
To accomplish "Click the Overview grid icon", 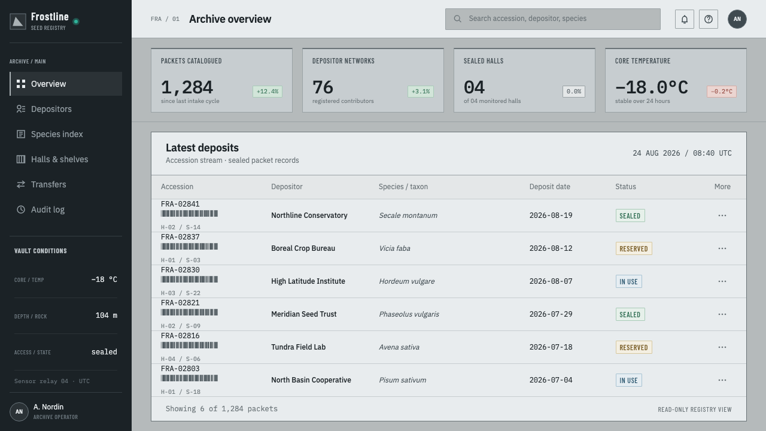I will (21, 84).
